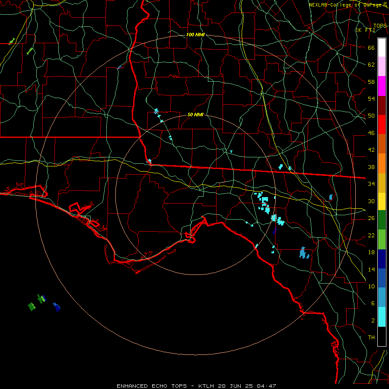Click the navy offshore echo cell in the Gulf
389x389 pixels.
pos(57,307)
